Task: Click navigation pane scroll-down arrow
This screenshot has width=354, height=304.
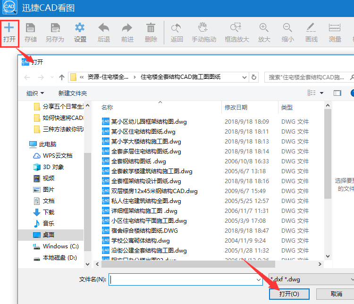Action: click(88, 264)
